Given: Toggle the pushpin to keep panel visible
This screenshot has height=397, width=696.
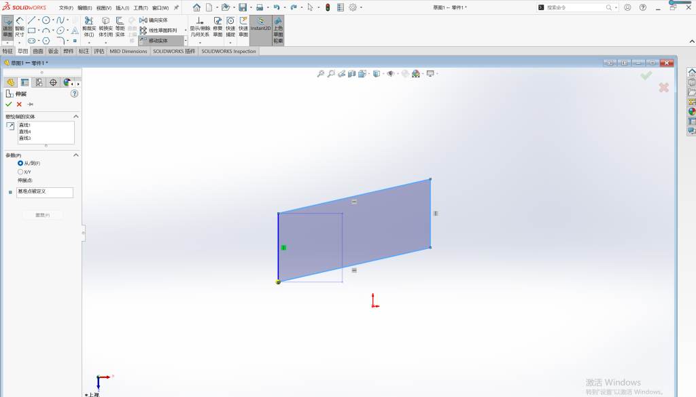Looking at the screenshot, I should coord(30,105).
